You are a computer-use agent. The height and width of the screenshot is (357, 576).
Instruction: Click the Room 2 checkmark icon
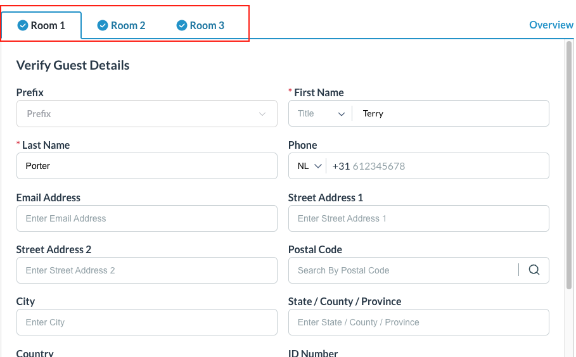(x=103, y=25)
